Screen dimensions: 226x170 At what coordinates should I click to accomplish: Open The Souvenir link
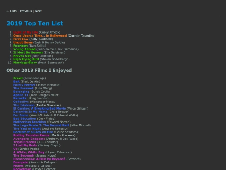tap(24, 156)
